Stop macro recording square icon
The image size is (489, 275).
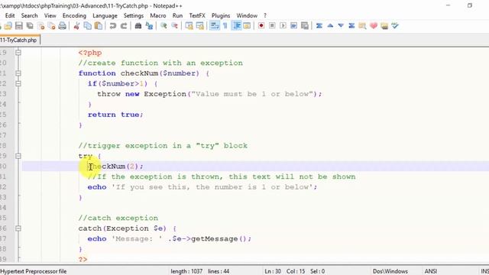coord(272,26)
